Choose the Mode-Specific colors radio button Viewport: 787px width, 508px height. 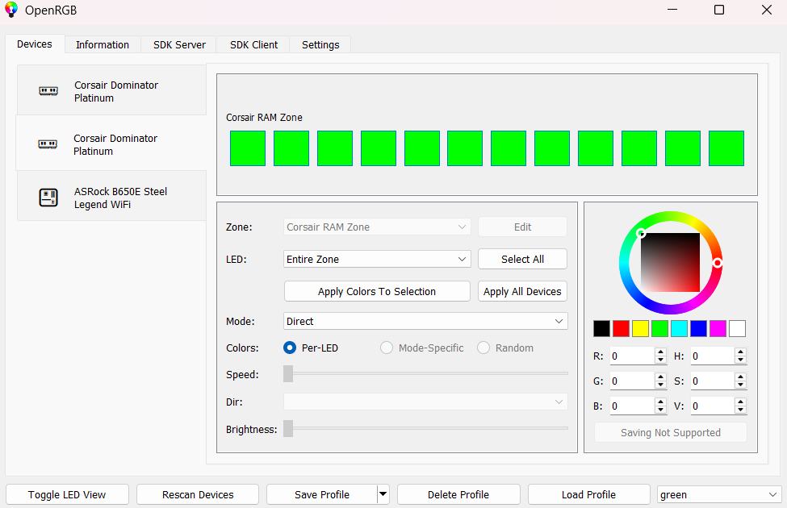point(387,348)
